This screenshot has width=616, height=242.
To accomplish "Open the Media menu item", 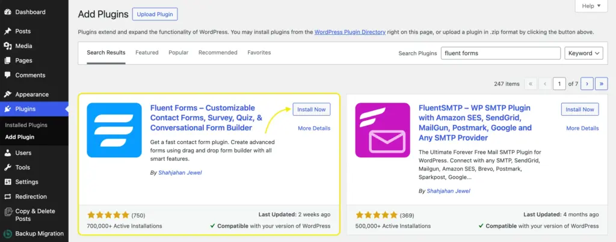I will (x=34, y=46).
